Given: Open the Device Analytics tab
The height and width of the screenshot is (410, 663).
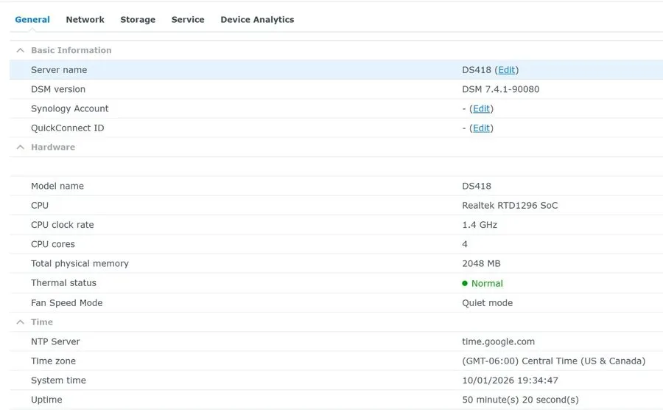Looking at the screenshot, I should 257,19.
